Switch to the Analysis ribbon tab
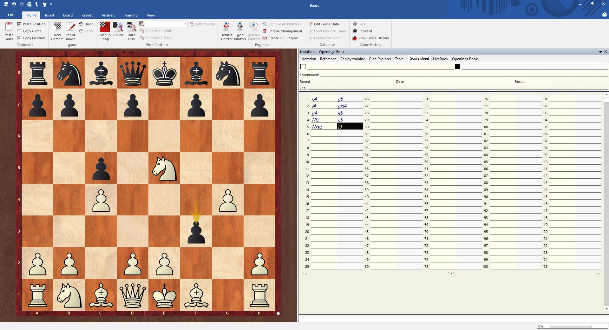The image size is (609, 330). (108, 15)
